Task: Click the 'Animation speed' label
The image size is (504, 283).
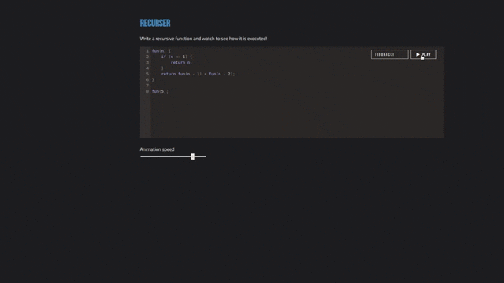Action: 157,149
